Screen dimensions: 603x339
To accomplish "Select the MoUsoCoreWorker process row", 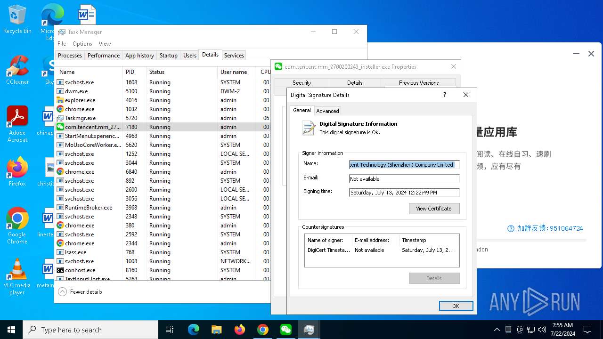I will coord(163,145).
